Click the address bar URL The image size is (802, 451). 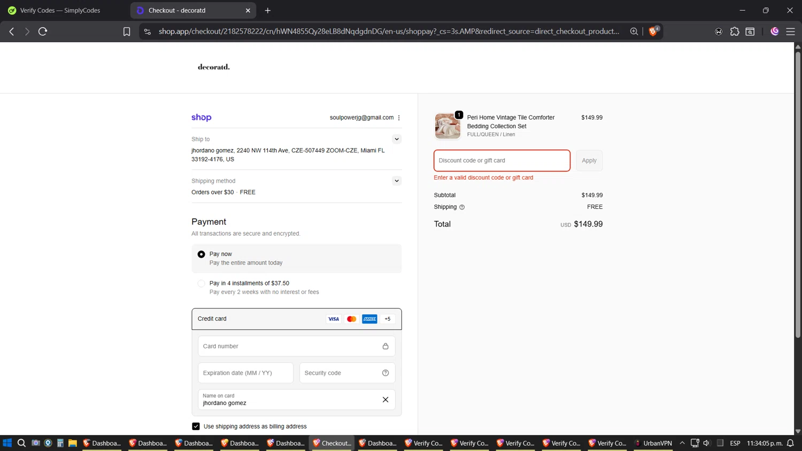(389, 32)
